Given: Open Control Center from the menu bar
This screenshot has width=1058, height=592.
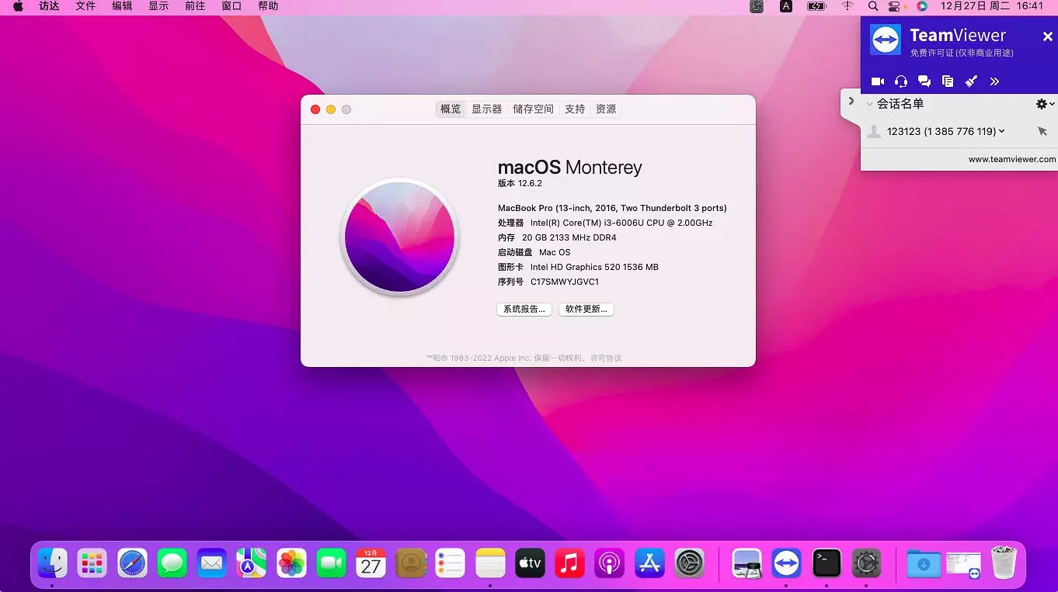Looking at the screenshot, I should coord(895,6).
